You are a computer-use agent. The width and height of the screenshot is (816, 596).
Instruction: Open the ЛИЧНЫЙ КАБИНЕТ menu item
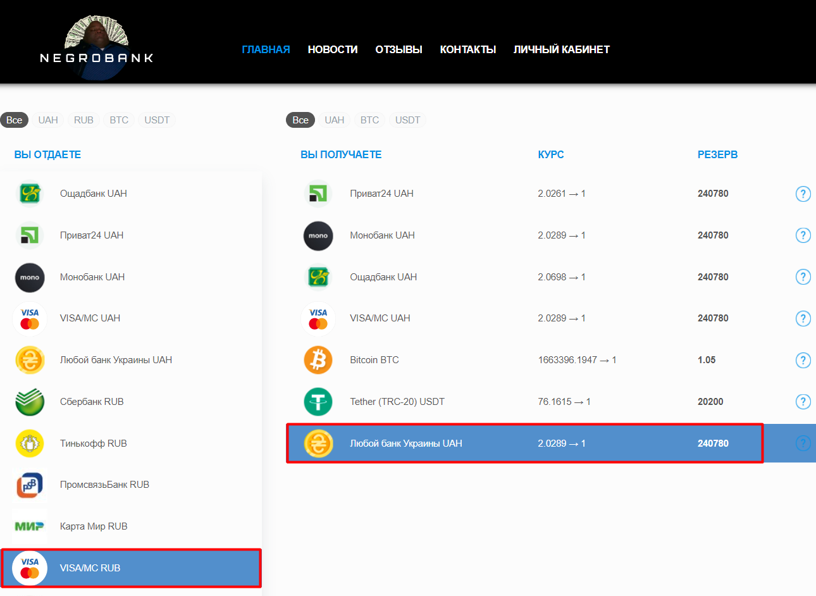(562, 49)
